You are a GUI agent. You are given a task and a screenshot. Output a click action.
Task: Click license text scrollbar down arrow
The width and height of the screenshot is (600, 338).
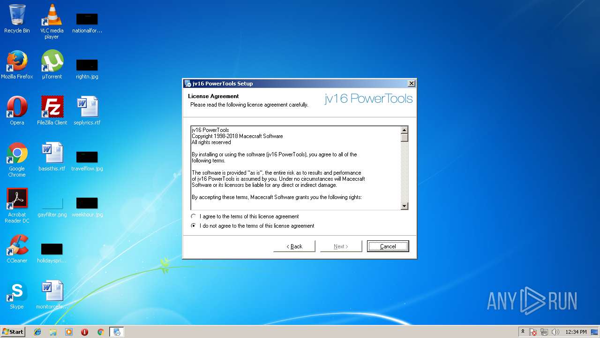click(405, 206)
